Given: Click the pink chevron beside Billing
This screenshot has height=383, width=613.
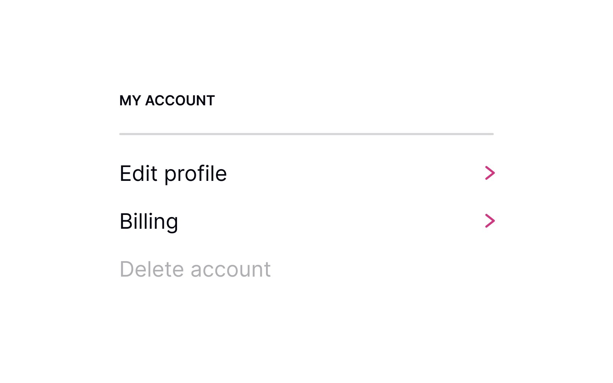Looking at the screenshot, I should tap(490, 221).
